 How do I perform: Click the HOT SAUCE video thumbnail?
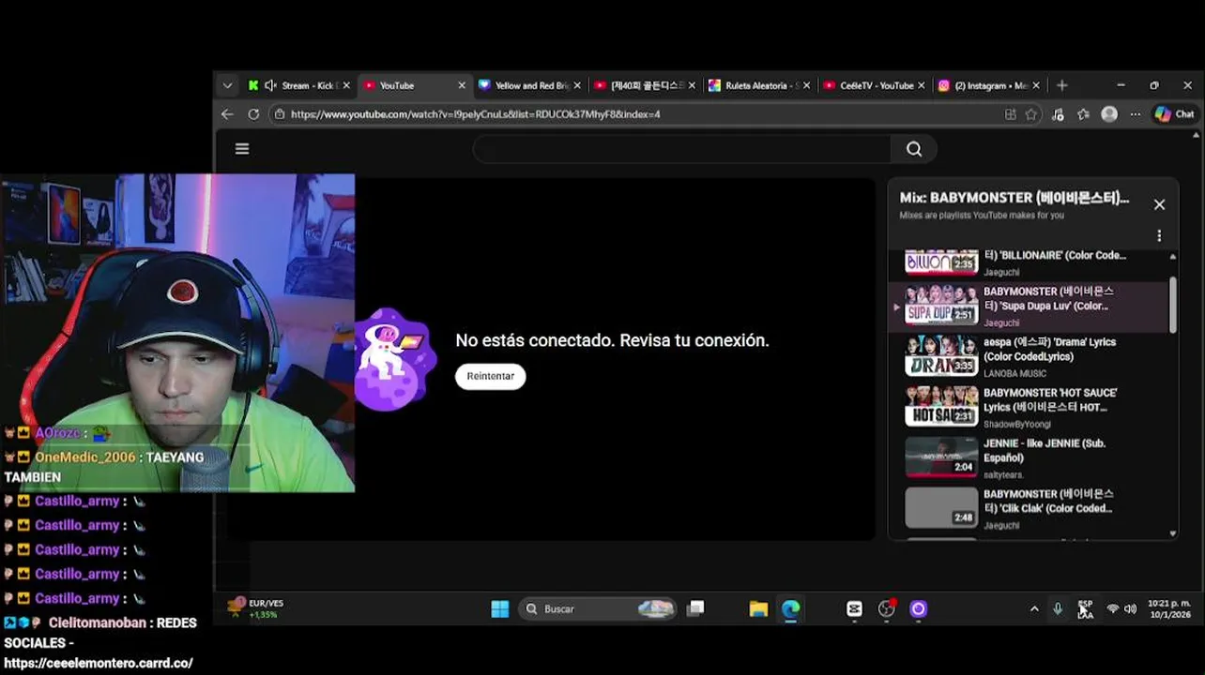point(941,407)
